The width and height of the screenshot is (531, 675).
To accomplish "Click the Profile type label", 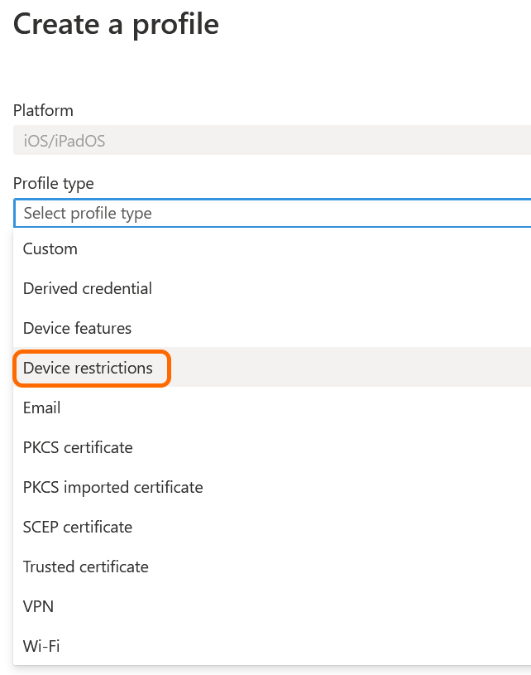I will pyautogui.click(x=54, y=183).
